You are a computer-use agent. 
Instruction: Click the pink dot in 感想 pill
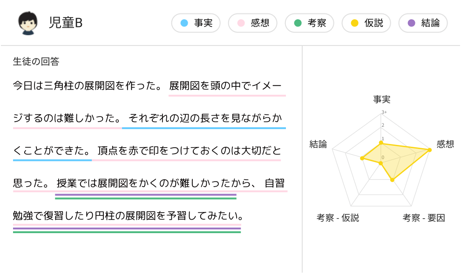click(x=241, y=23)
